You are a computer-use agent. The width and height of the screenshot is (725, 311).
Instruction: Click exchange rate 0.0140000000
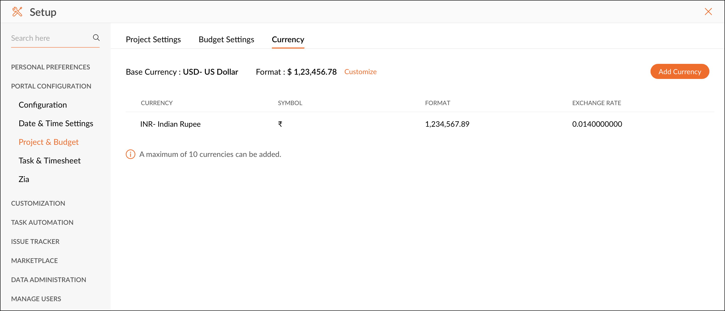[x=597, y=124]
